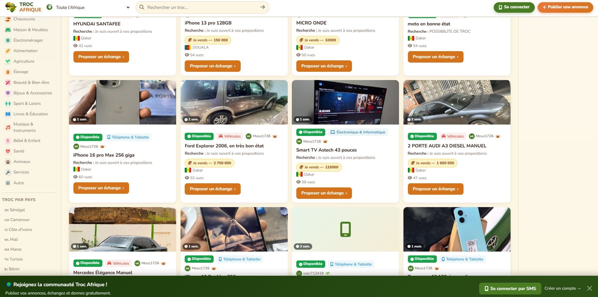Click Publier une annonce button

pyautogui.click(x=565, y=7)
